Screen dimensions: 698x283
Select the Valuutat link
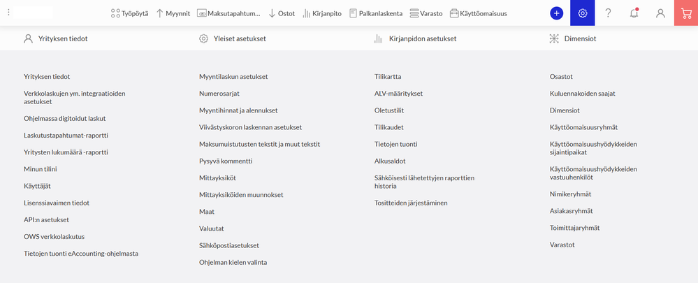[211, 228]
